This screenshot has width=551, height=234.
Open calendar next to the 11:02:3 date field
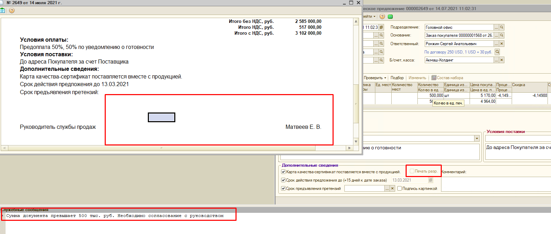(381, 27)
